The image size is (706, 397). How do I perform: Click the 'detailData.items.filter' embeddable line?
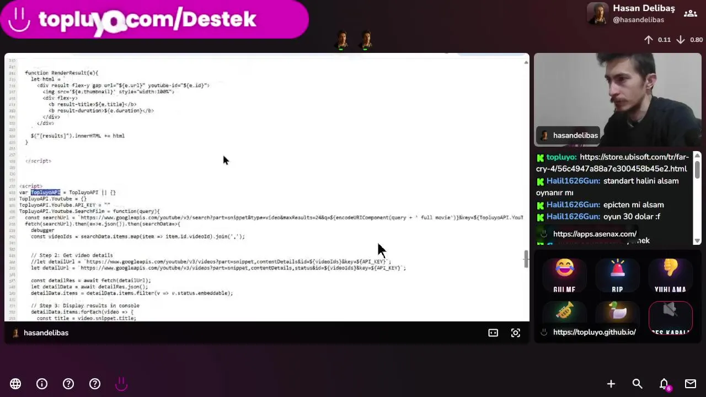click(x=132, y=293)
